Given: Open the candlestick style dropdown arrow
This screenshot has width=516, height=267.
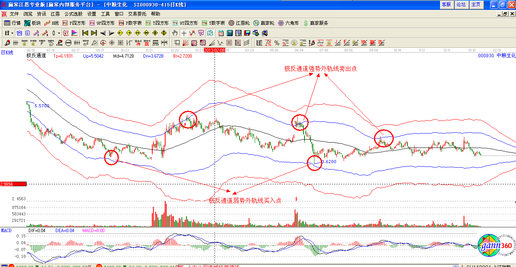Looking at the screenshot, I should pos(59,33).
